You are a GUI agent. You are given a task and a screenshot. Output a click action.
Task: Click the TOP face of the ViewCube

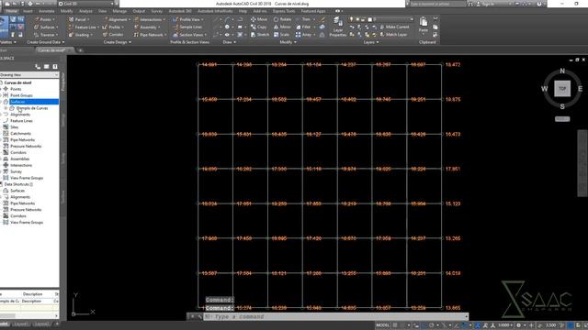pyautogui.click(x=562, y=89)
